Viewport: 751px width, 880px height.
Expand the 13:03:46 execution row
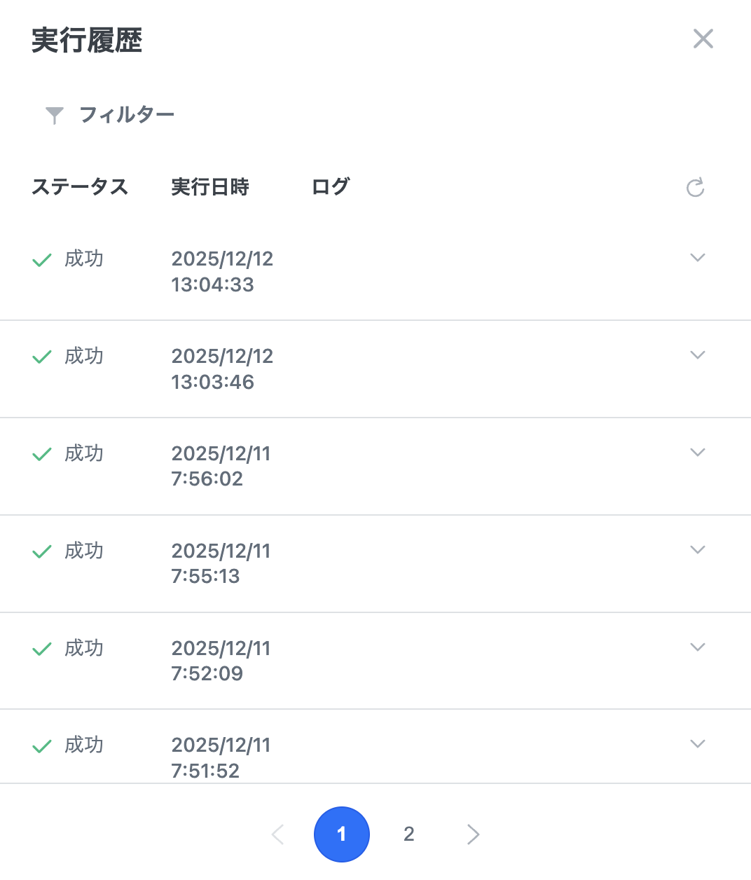(697, 355)
